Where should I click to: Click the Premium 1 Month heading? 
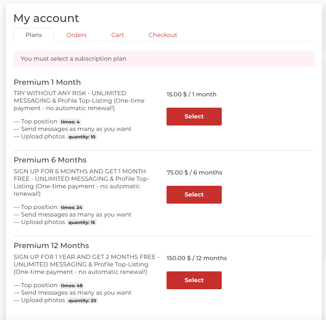coord(47,82)
